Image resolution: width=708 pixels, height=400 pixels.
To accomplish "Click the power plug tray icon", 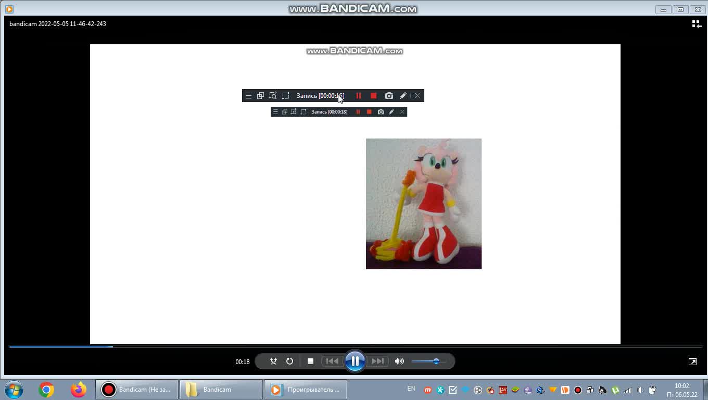I will [653, 390].
